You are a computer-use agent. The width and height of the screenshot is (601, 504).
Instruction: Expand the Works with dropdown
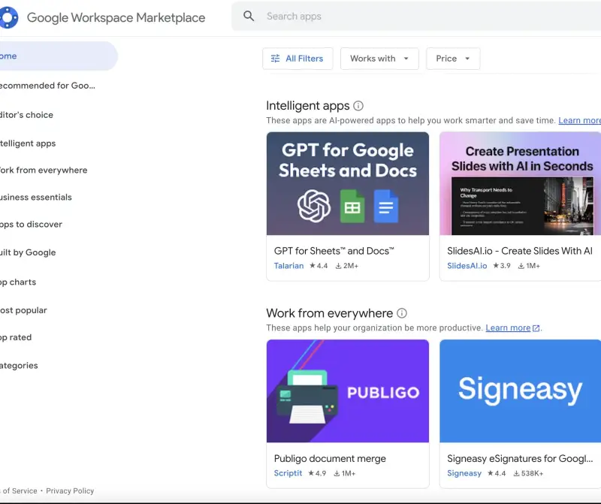[x=379, y=59]
